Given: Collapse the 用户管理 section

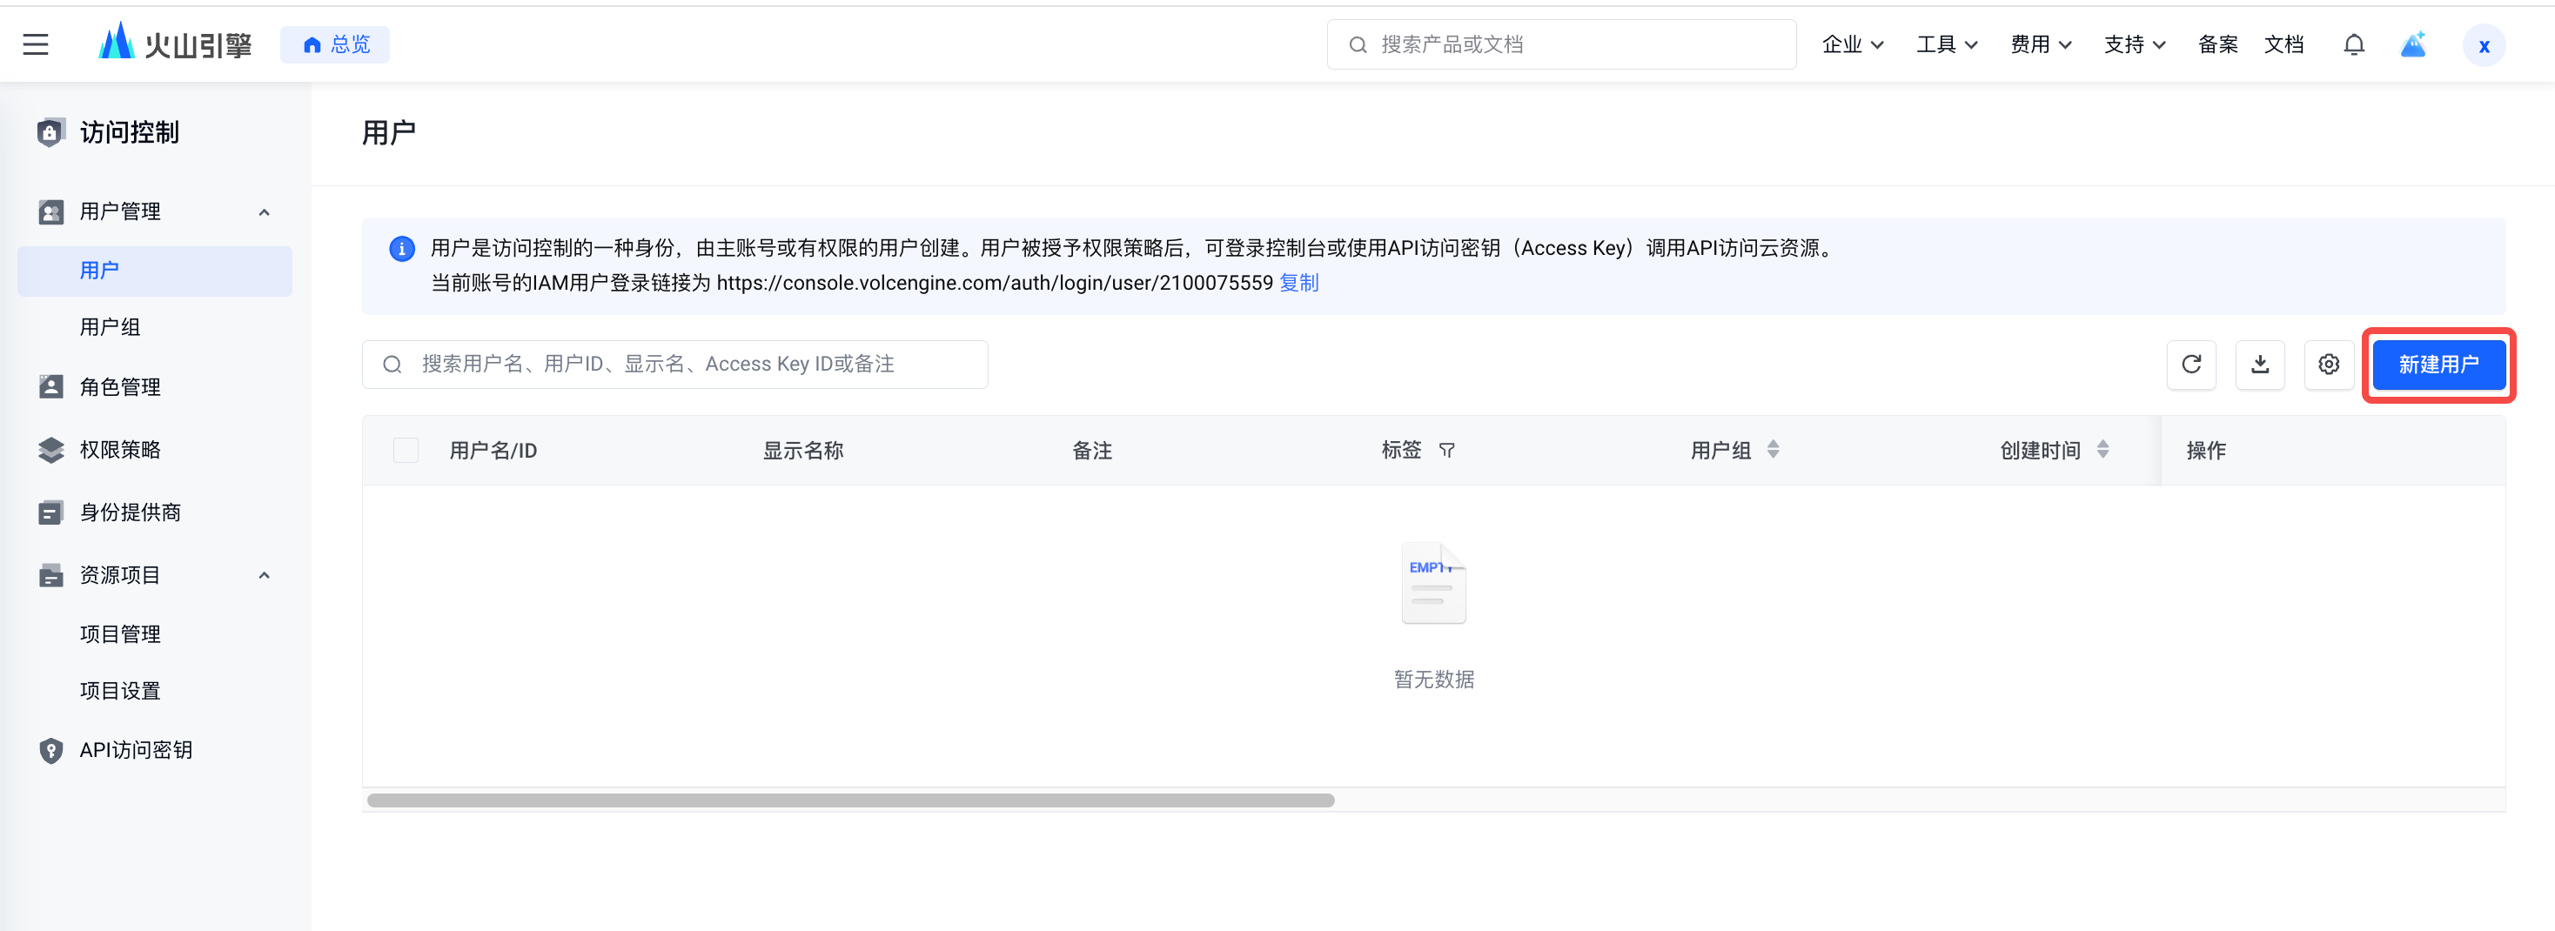Looking at the screenshot, I should (264, 212).
